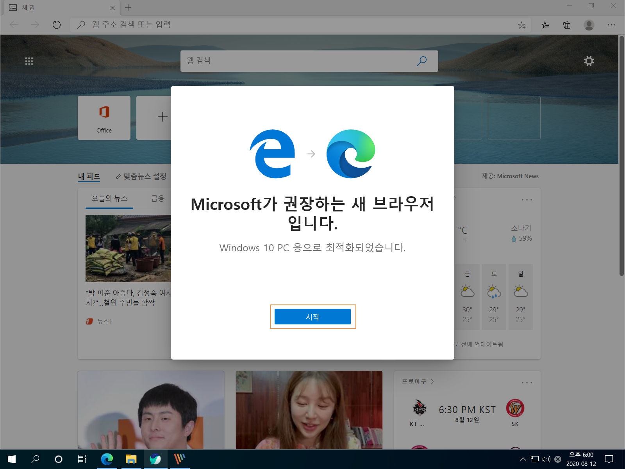Screen dimensions: 625x469
Task: Open the news card with waving man
Action: click(151, 410)
